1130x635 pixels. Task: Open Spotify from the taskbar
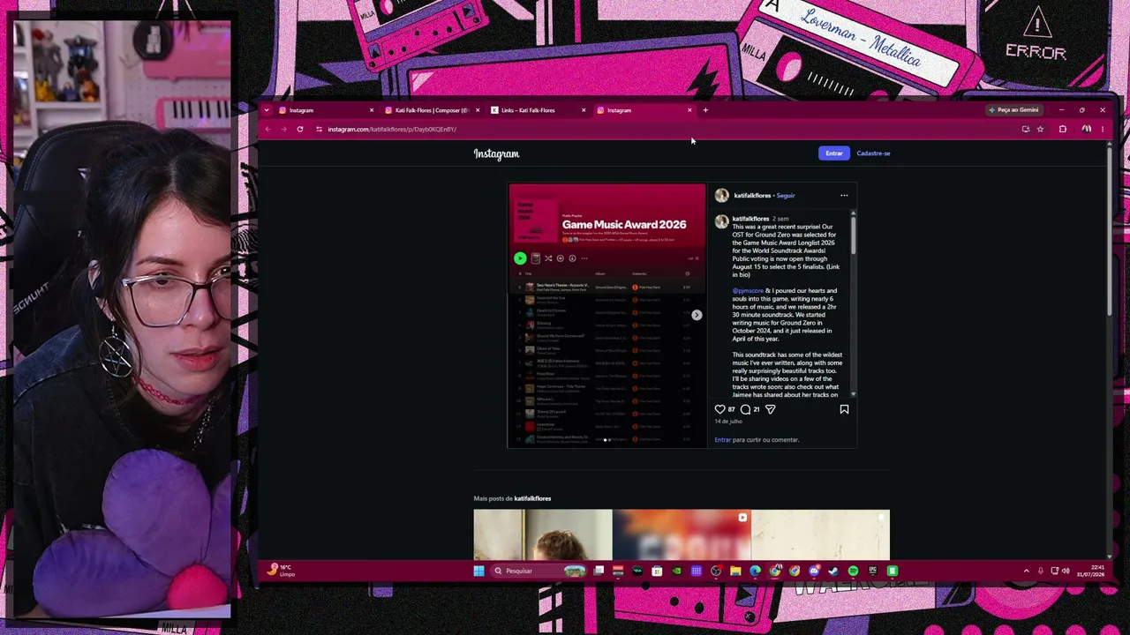point(853,571)
